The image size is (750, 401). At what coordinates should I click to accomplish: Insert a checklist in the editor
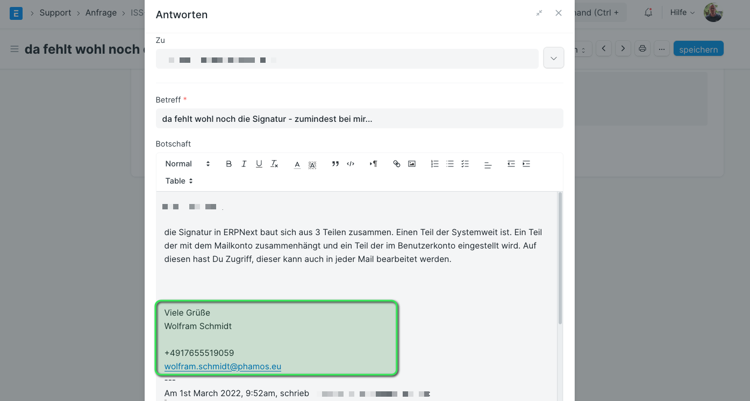[x=465, y=164]
